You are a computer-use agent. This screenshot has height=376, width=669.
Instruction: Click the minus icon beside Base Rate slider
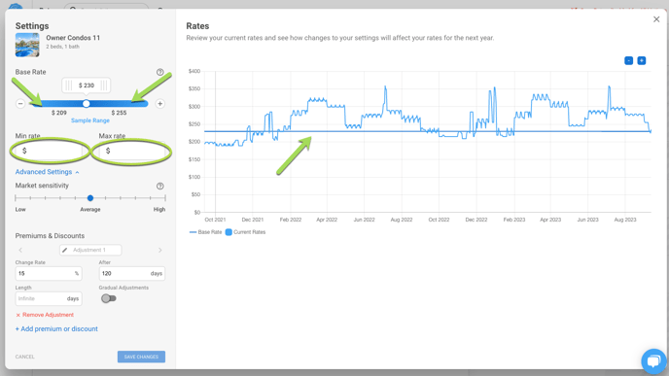[20, 104]
